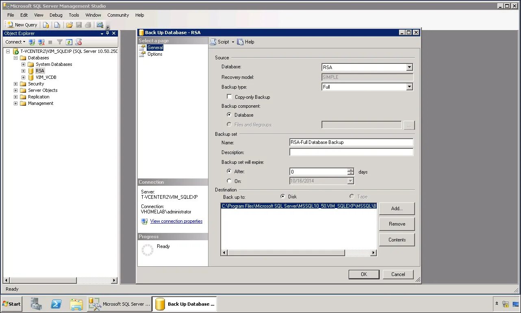Click the script stop icon in Object Explorer toolbar

click(x=79, y=42)
